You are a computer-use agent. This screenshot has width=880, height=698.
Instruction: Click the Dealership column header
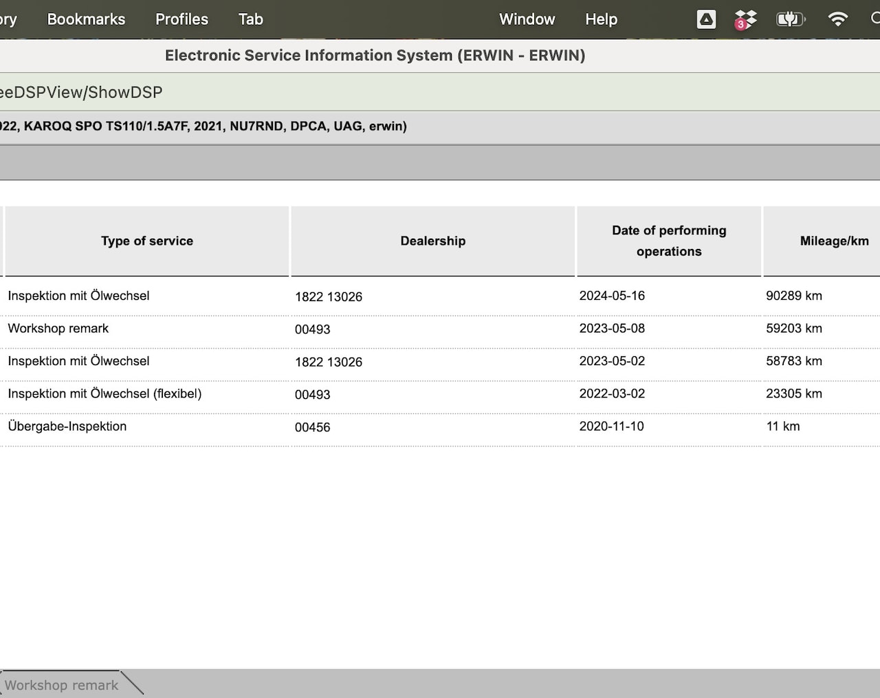pyautogui.click(x=432, y=241)
